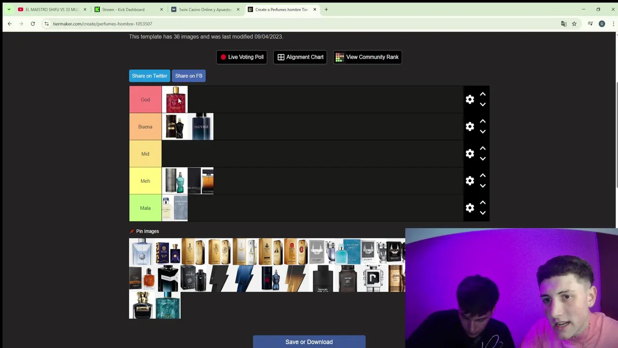This screenshot has height=348, width=618.
Task: Move the Meh tier up with its arrow
Action: point(482,175)
